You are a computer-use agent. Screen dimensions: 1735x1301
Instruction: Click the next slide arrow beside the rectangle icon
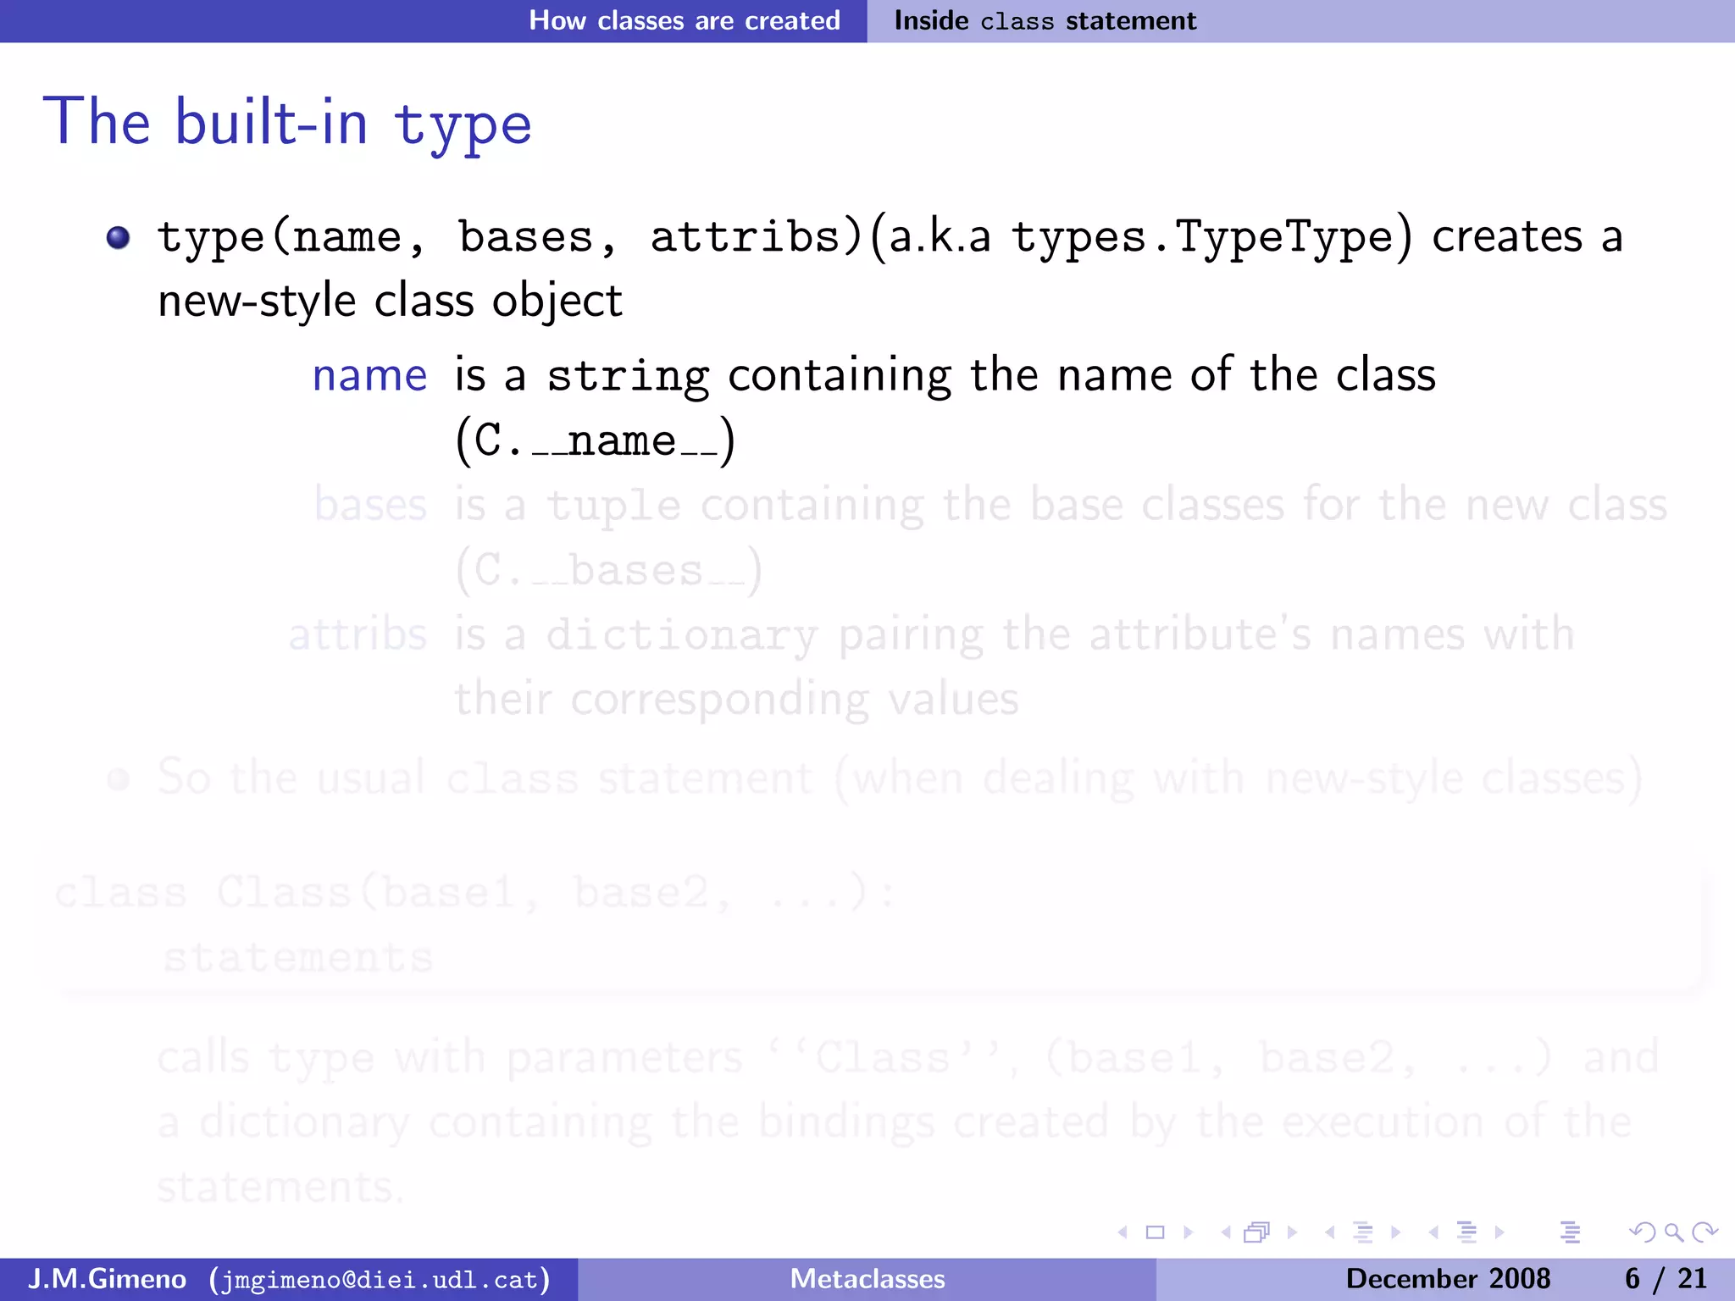[x=1189, y=1232]
